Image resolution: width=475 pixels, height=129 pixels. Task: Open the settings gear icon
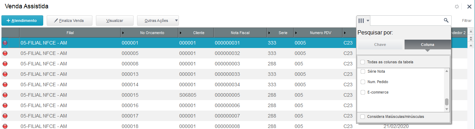[x=457, y=7]
